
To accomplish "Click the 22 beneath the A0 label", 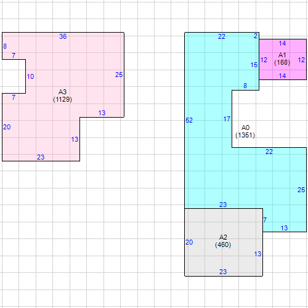I will (x=269, y=152).
